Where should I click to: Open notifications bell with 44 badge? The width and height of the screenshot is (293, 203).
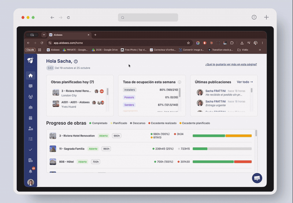[x=31, y=171]
